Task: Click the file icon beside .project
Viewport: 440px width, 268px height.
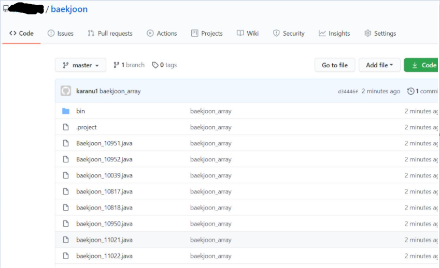Action: coord(66,127)
